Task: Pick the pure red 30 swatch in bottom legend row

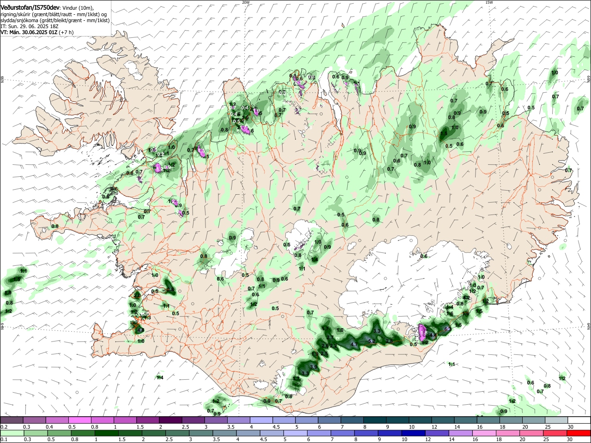Action: pos(578,433)
